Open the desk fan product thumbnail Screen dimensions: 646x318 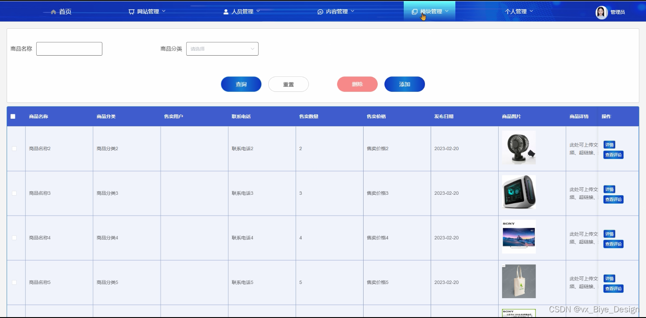point(519,148)
